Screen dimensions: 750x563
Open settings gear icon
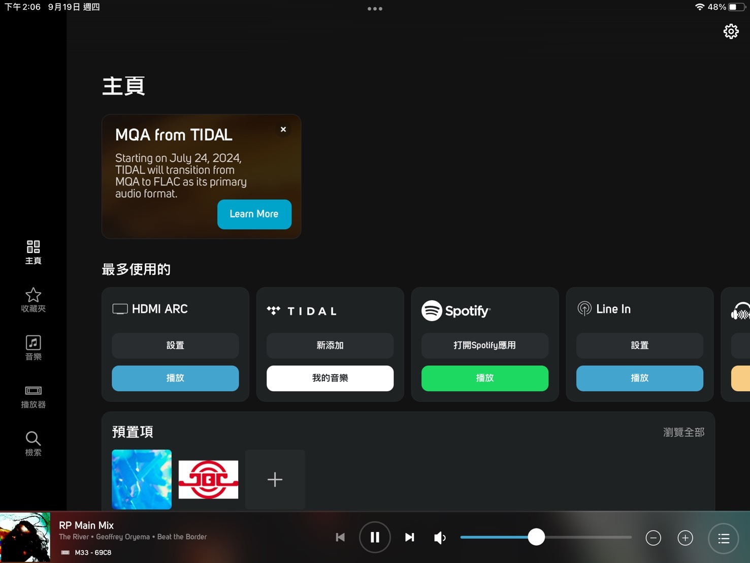pos(731,32)
